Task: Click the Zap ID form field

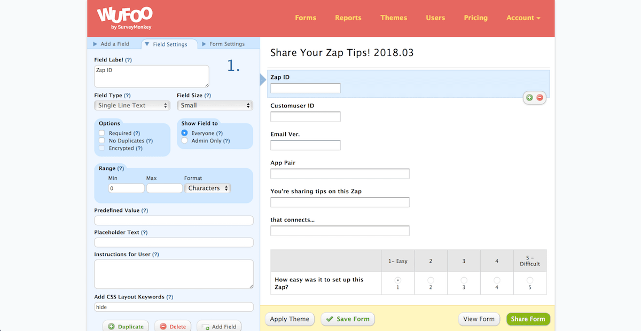Action: click(x=306, y=88)
